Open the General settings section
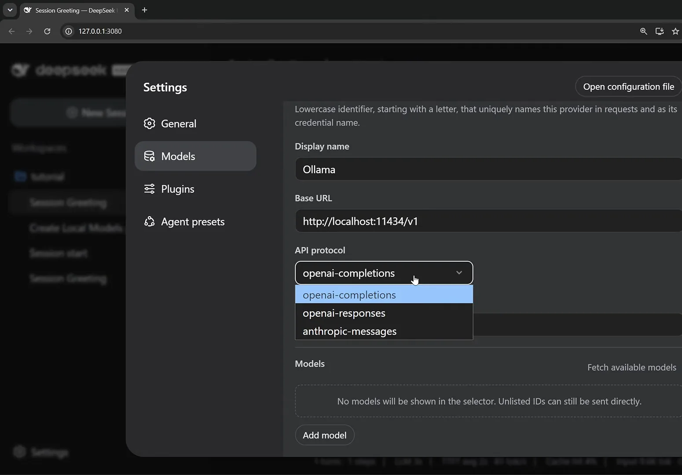This screenshot has height=475, width=682. pyautogui.click(x=195, y=124)
